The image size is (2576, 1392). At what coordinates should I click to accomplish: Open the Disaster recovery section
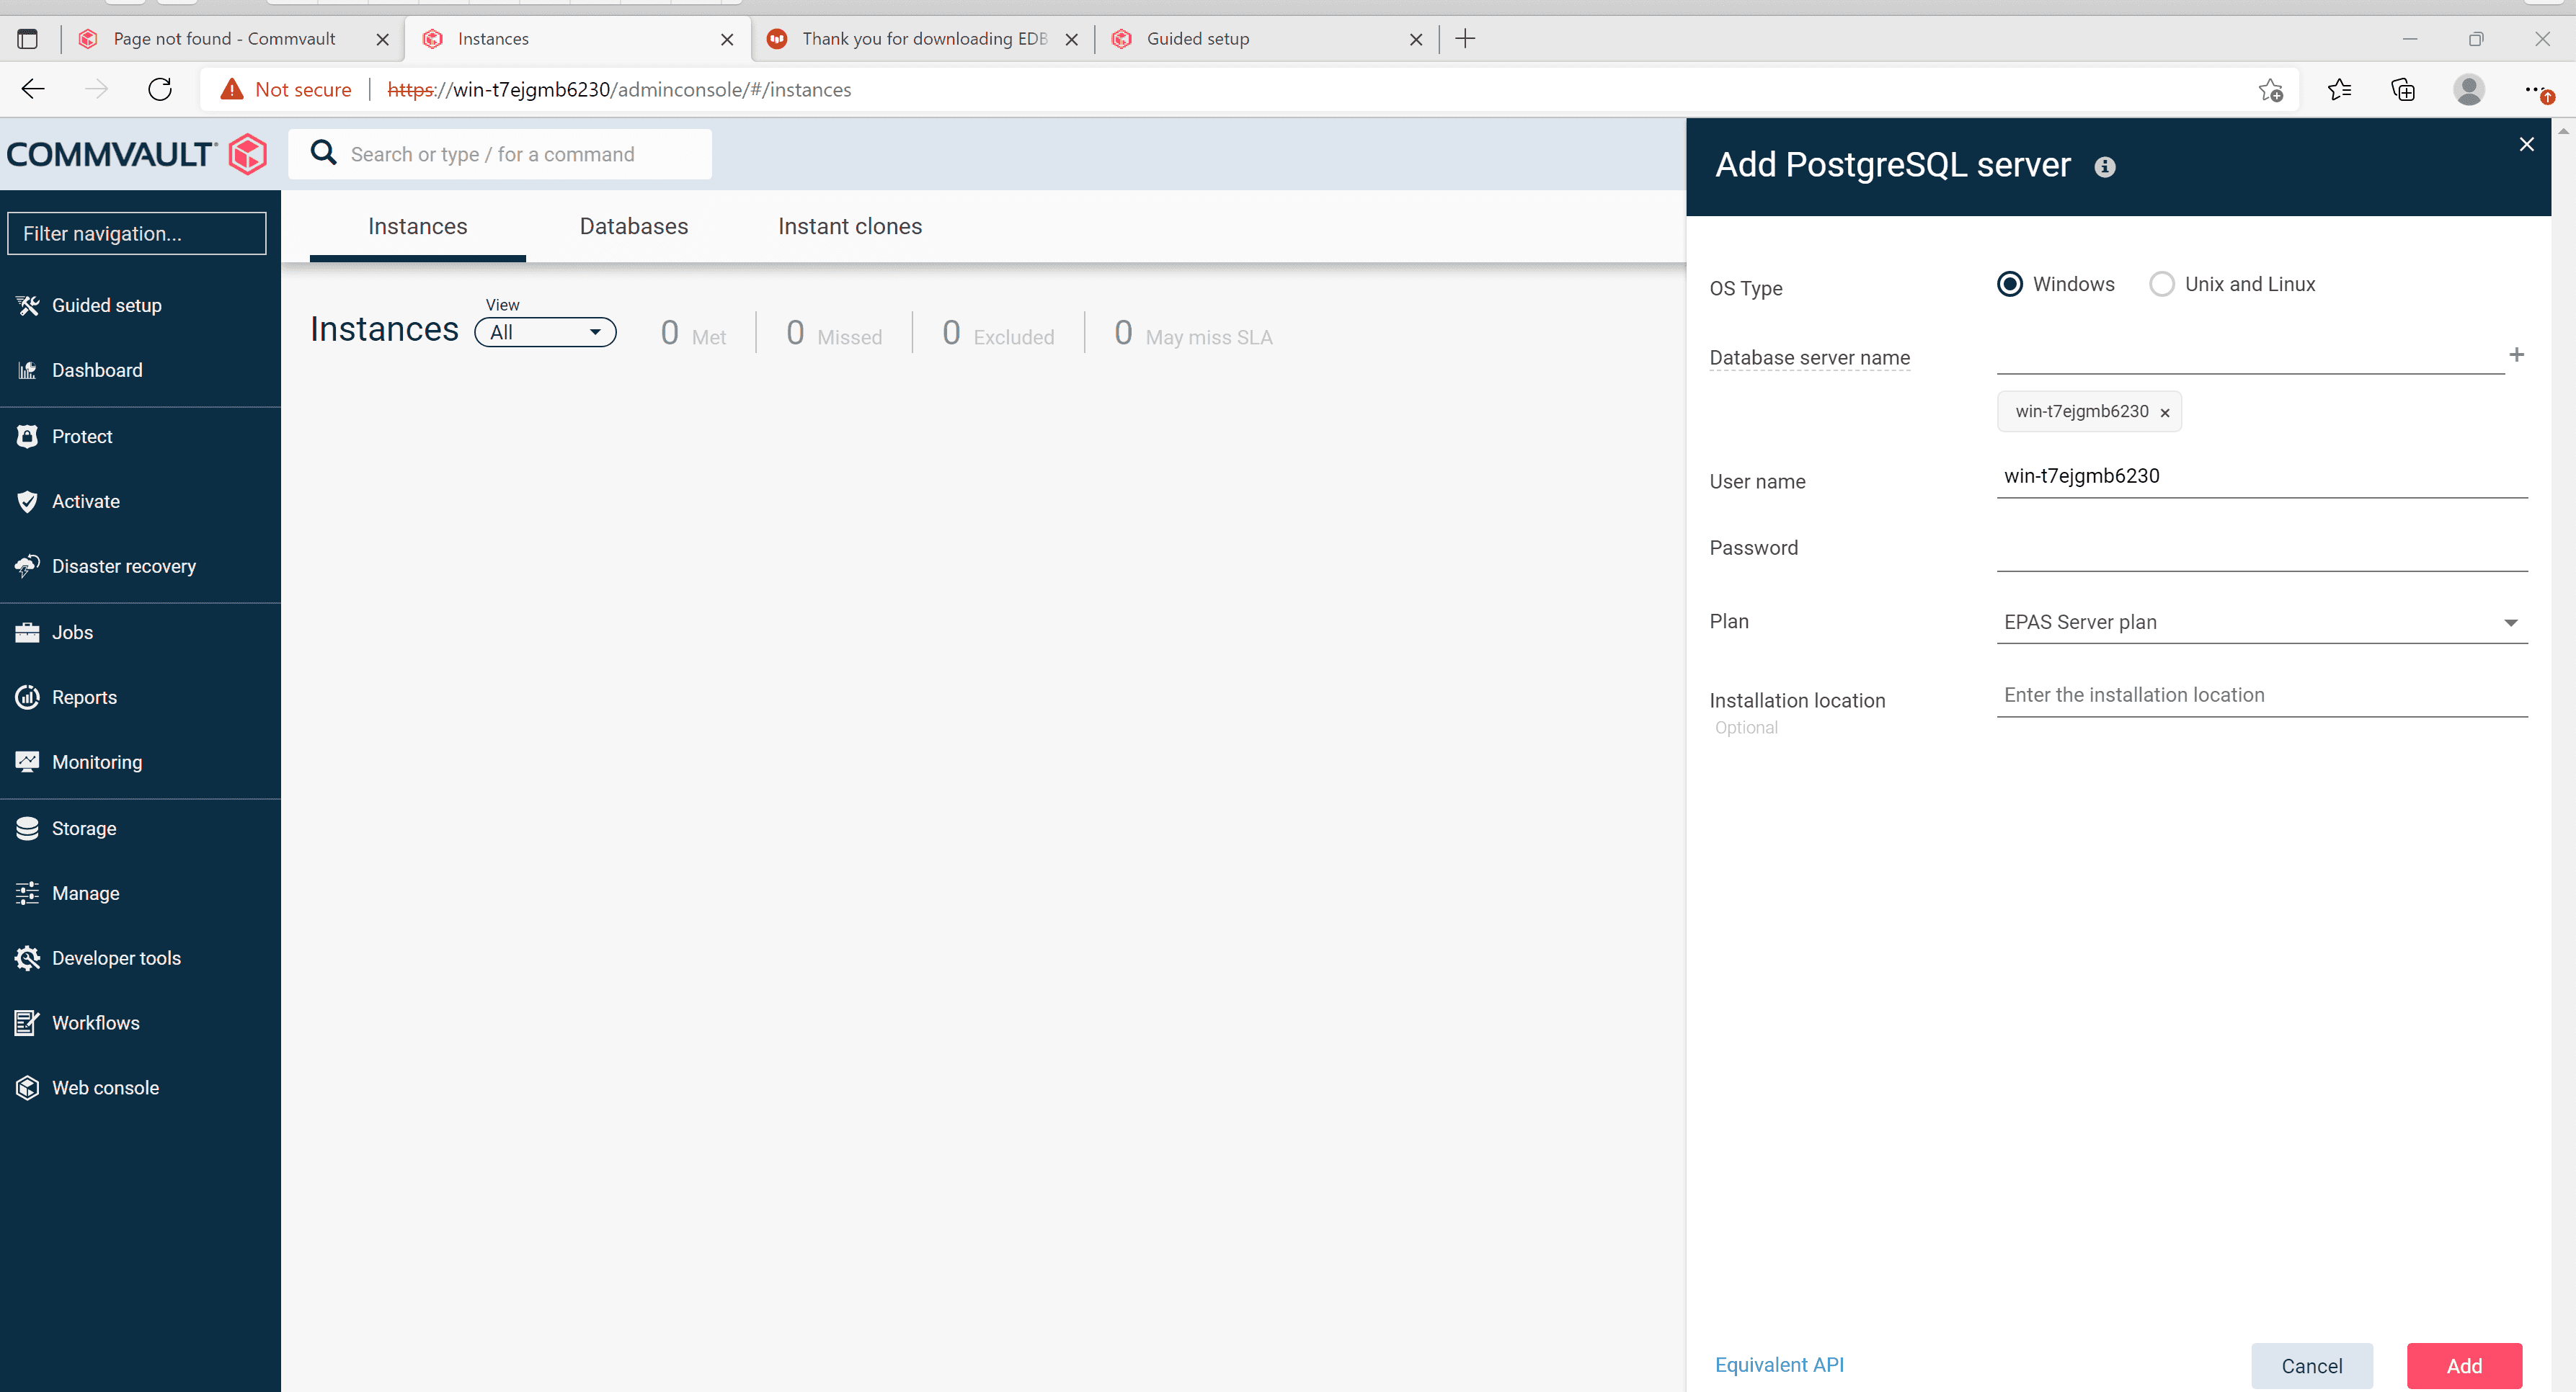[x=123, y=566]
